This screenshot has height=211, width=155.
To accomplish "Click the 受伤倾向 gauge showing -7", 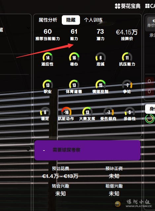I will click(108, 112).
